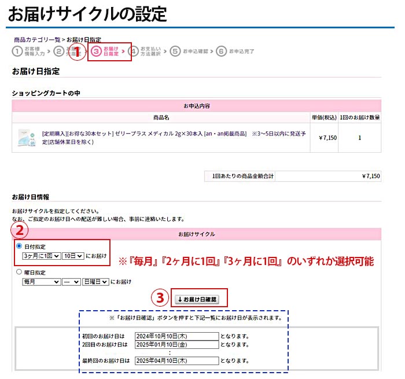Viewport: 405px width, 379px height.
Task: Click the お申込確認 step label
Action: [x=196, y=51]
